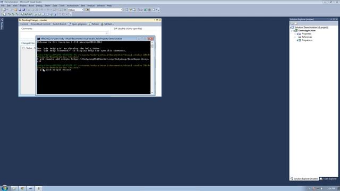The width and height of the screenshot is (340, 191).
Task: Click the Visual Studio taskbar icon
Action: pyautogui.click(x=31, y=188)
